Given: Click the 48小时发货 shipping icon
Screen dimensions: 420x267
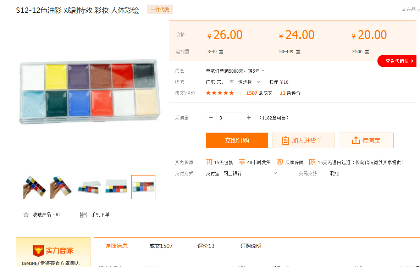Looking at the screenshot, I should point(242,162).
